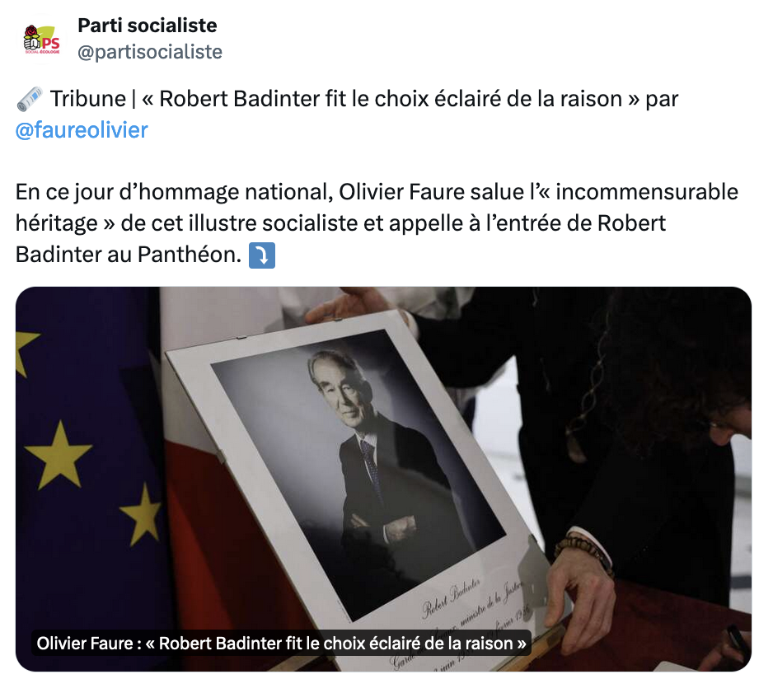Click the phrase incommensurable héritage
773x679 pixels.
click(x=377, y=208)
